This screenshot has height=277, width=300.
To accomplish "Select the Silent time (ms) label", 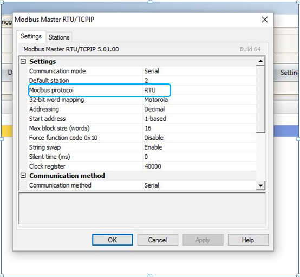I will pos(50,157).
